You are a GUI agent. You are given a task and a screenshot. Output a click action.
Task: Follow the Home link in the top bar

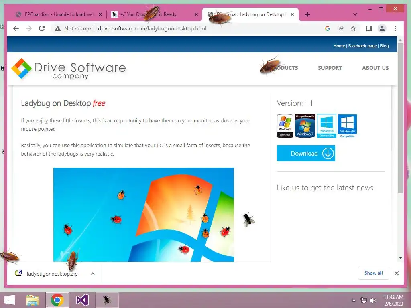coord(339,46)
